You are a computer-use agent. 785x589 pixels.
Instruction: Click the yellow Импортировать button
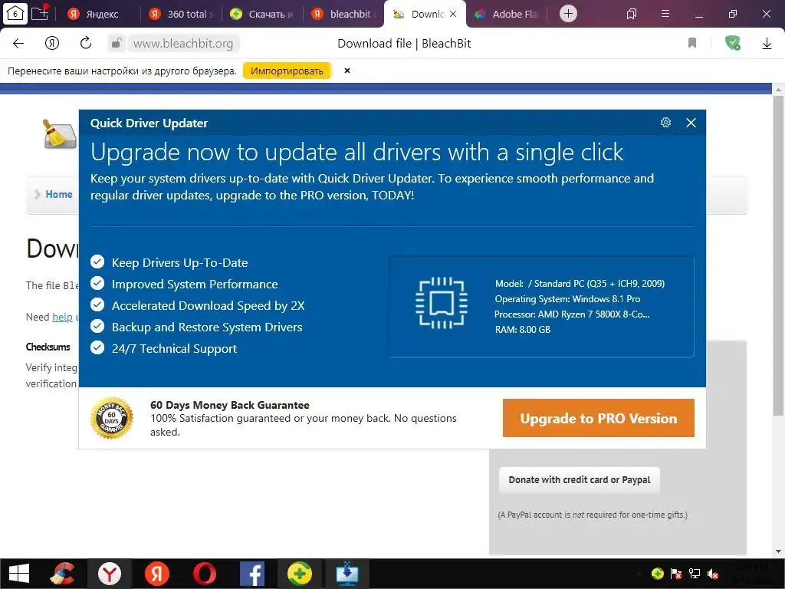pos(287,71)
